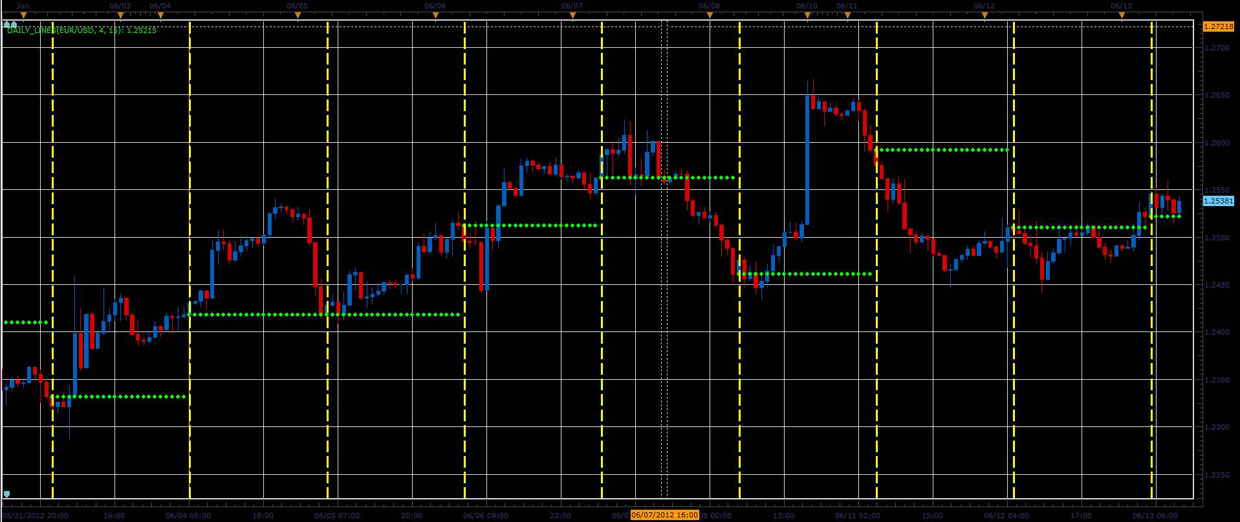This screenshot has height=522, width=1240.
Task: Click the 06/05 07:00 time label
Action: coord(337,516)
